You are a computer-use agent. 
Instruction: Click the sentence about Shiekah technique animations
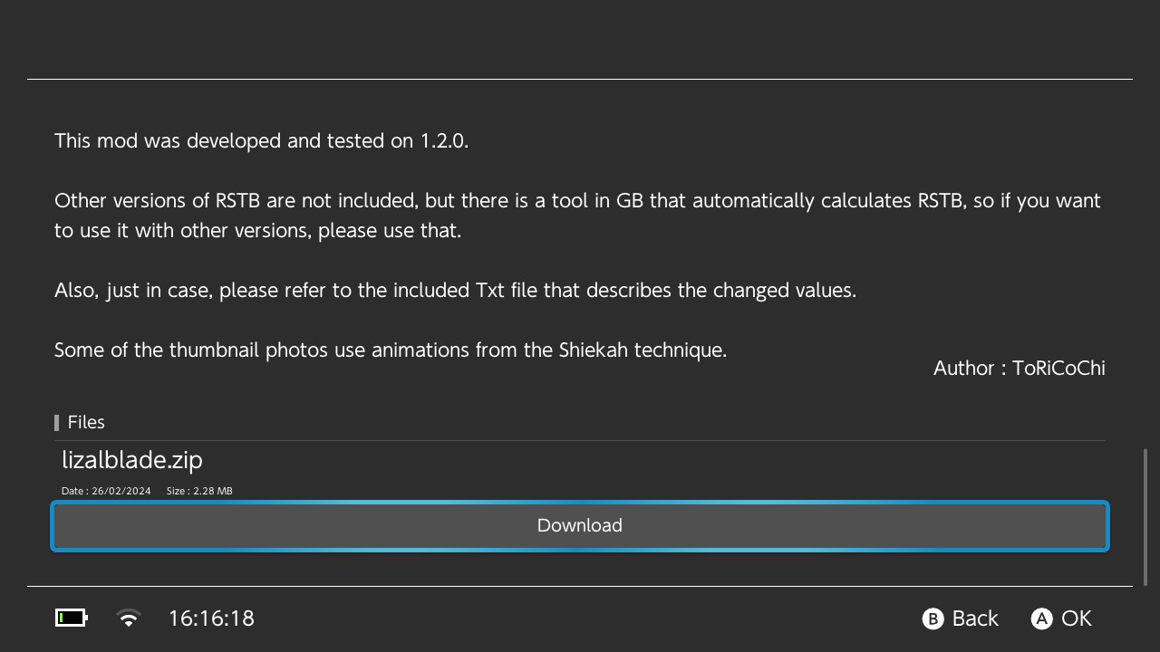click(x=391, y=350)
